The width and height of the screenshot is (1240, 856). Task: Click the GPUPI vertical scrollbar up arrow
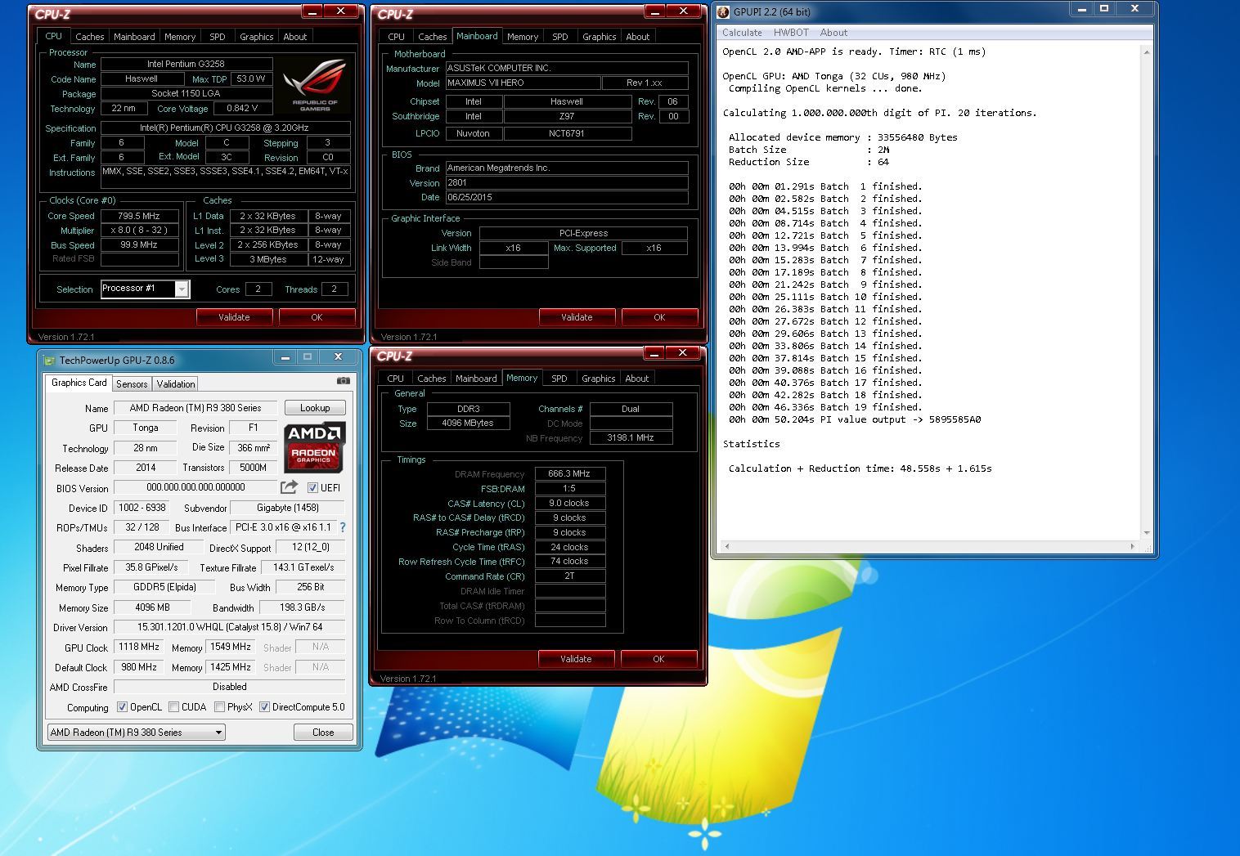(x=1146, y=52)
